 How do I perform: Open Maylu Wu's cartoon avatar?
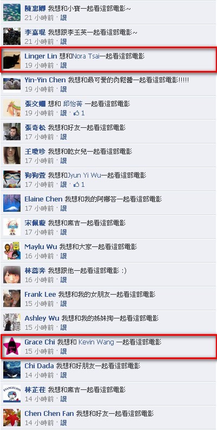[12, 251]
